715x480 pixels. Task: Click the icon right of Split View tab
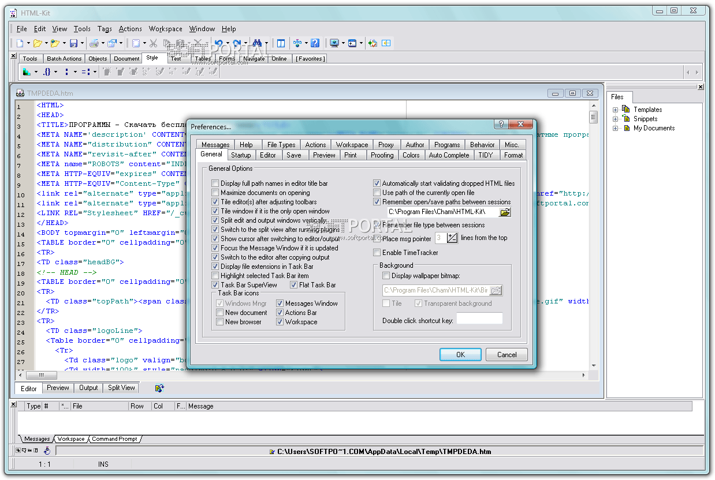(160, 388)
